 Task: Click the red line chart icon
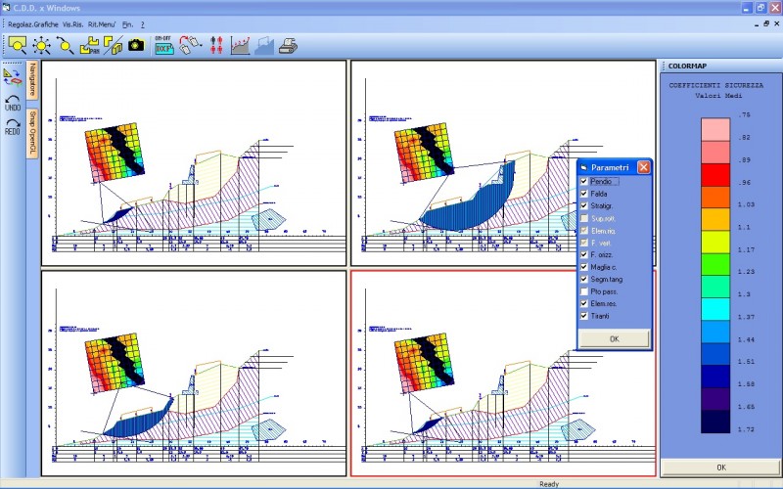point(240,45)
